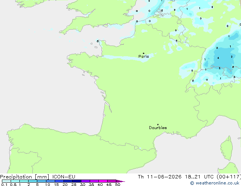Pick the 40–45 mm magenta legend swatch
The width and height of the screenshot is (241, 186).
point(103,181)
